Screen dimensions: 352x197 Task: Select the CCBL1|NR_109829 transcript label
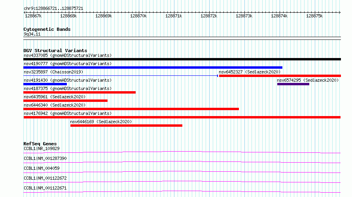pos(42,148)
